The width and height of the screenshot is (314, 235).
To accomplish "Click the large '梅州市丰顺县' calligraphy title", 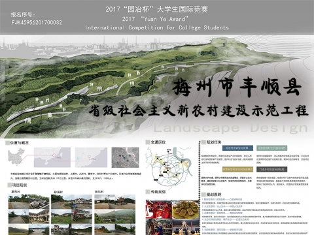I will [x=237, y=87].
